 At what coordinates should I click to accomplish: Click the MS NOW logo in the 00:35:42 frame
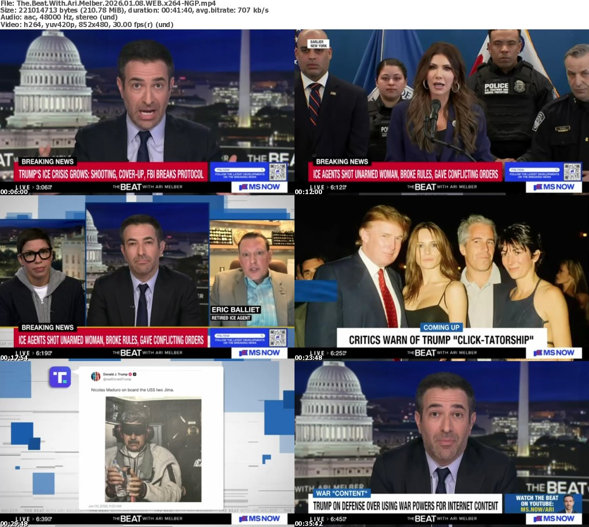(553, 518)
